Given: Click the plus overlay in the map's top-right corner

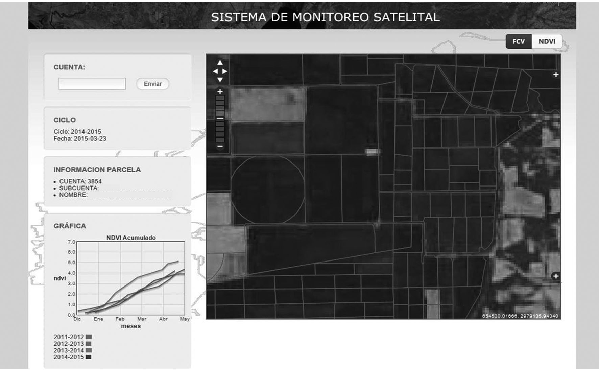Looking at the screenshot, I should [x=556, y=75].
